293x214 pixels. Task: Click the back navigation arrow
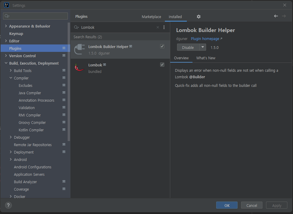tap(276, 16)
